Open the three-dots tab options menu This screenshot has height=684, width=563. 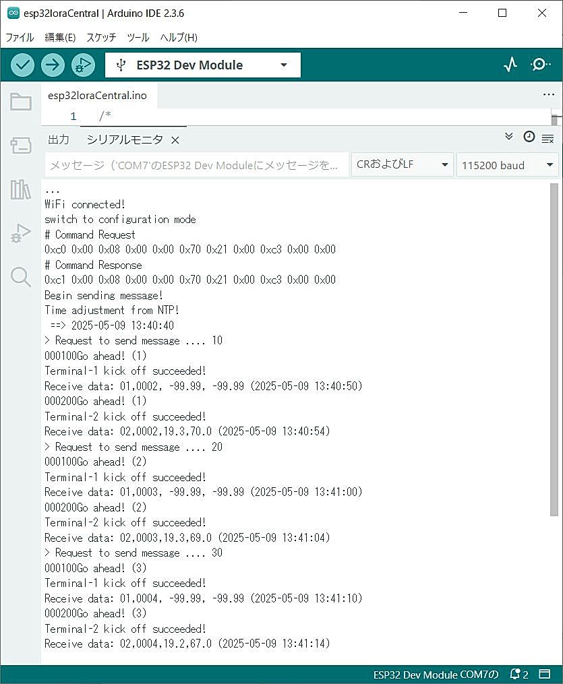click(549, 94)
